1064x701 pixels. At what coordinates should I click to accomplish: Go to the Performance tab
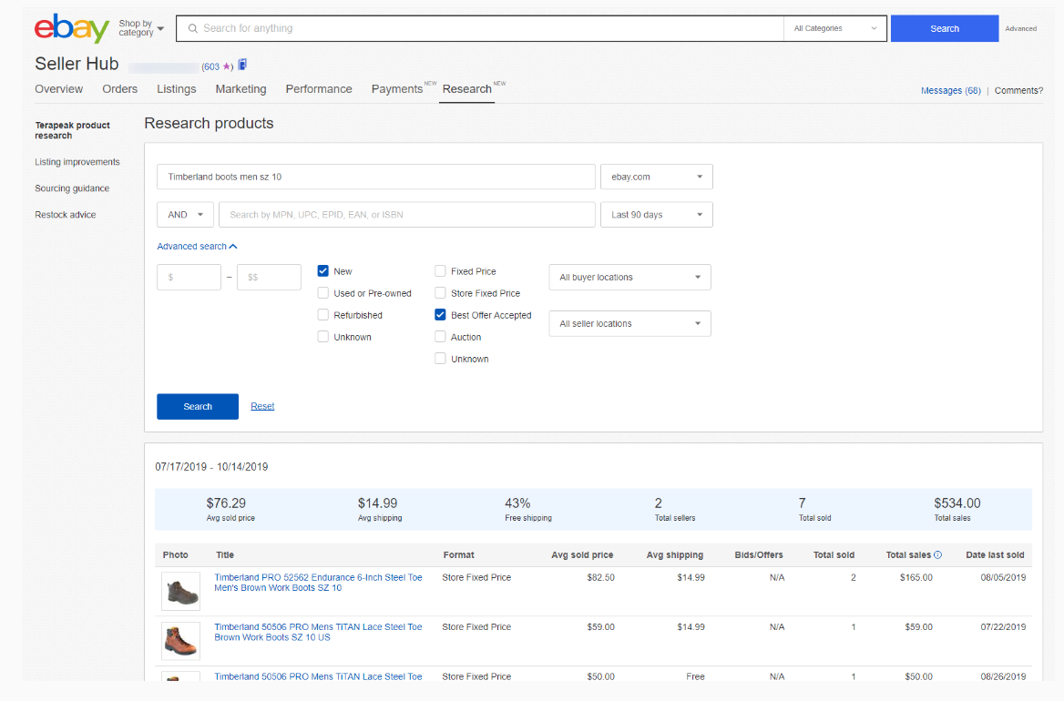[x=319, y=89]
